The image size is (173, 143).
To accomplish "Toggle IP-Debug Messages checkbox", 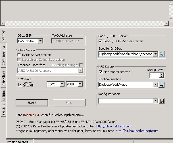I will (81, 65).
